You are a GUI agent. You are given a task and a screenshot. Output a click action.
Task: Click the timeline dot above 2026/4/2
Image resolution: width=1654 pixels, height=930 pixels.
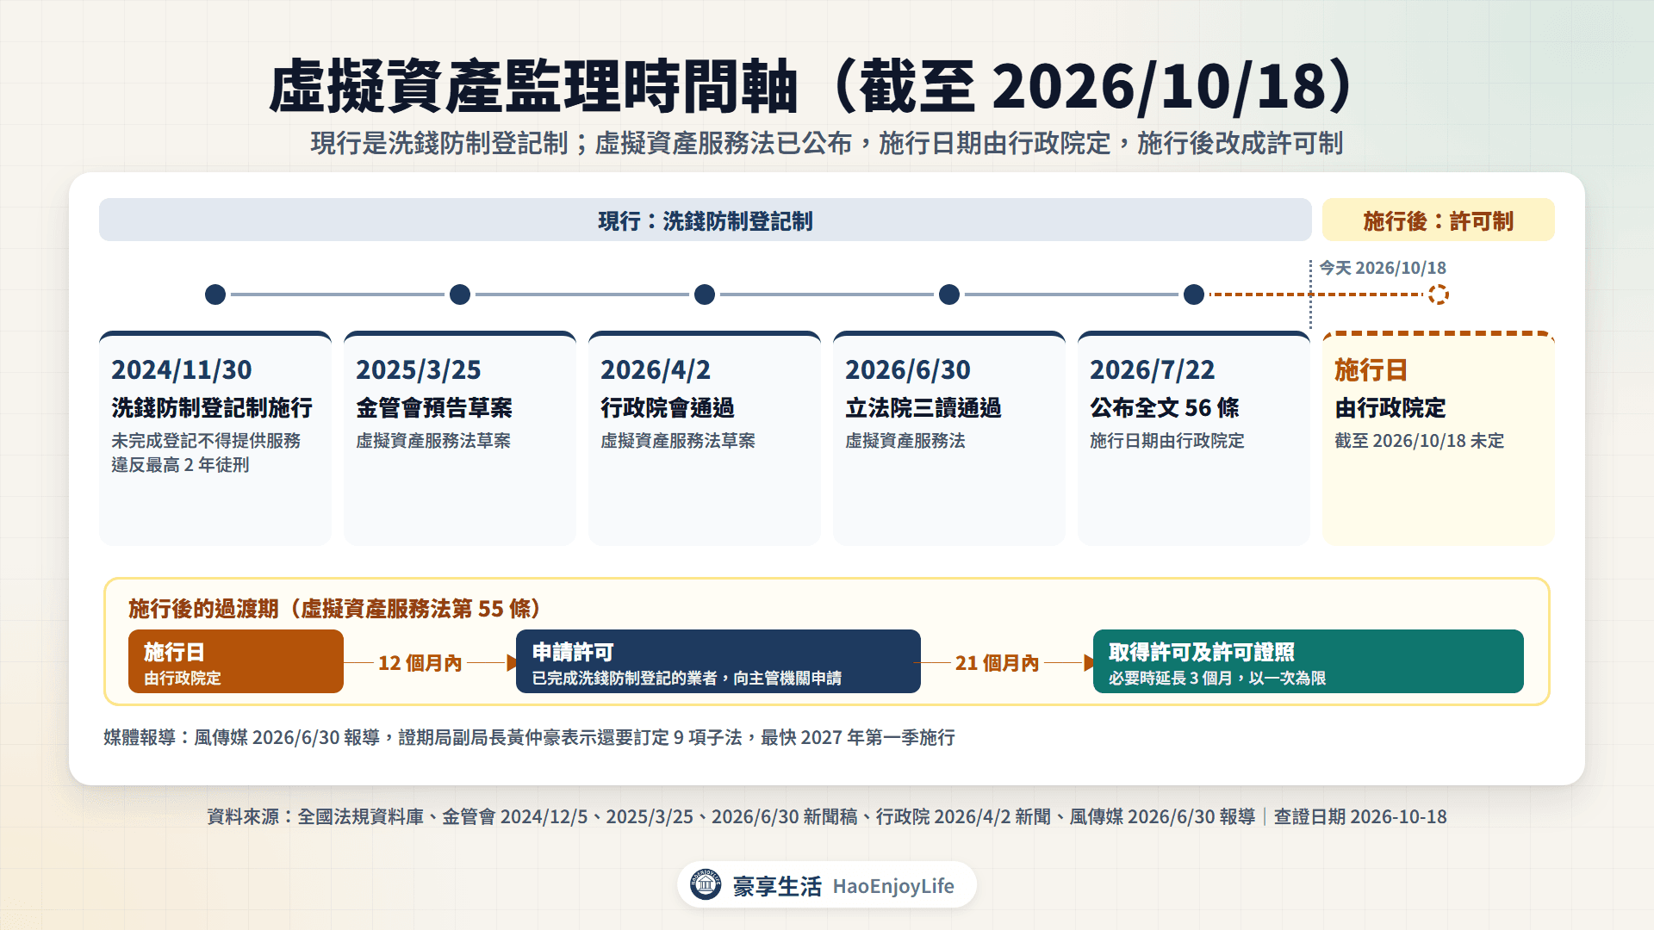705,294
